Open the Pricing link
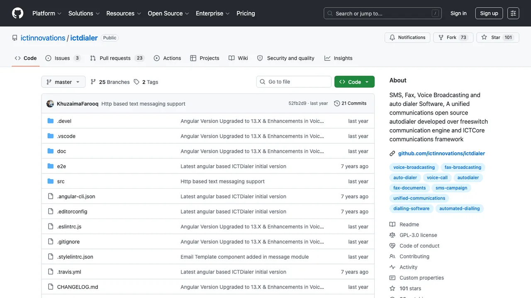The height and width of the screenshot is (298, 531). tap(246, 13)
